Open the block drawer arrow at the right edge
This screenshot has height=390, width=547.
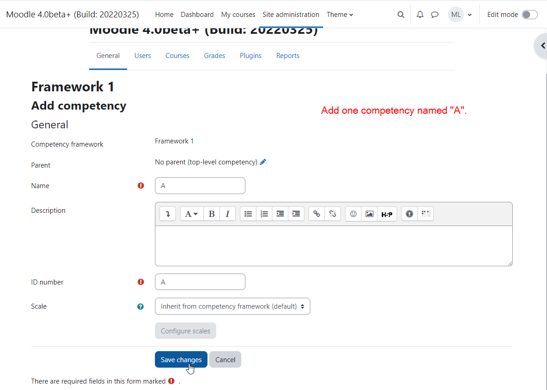pyautogui.click(x=542, y=46)
